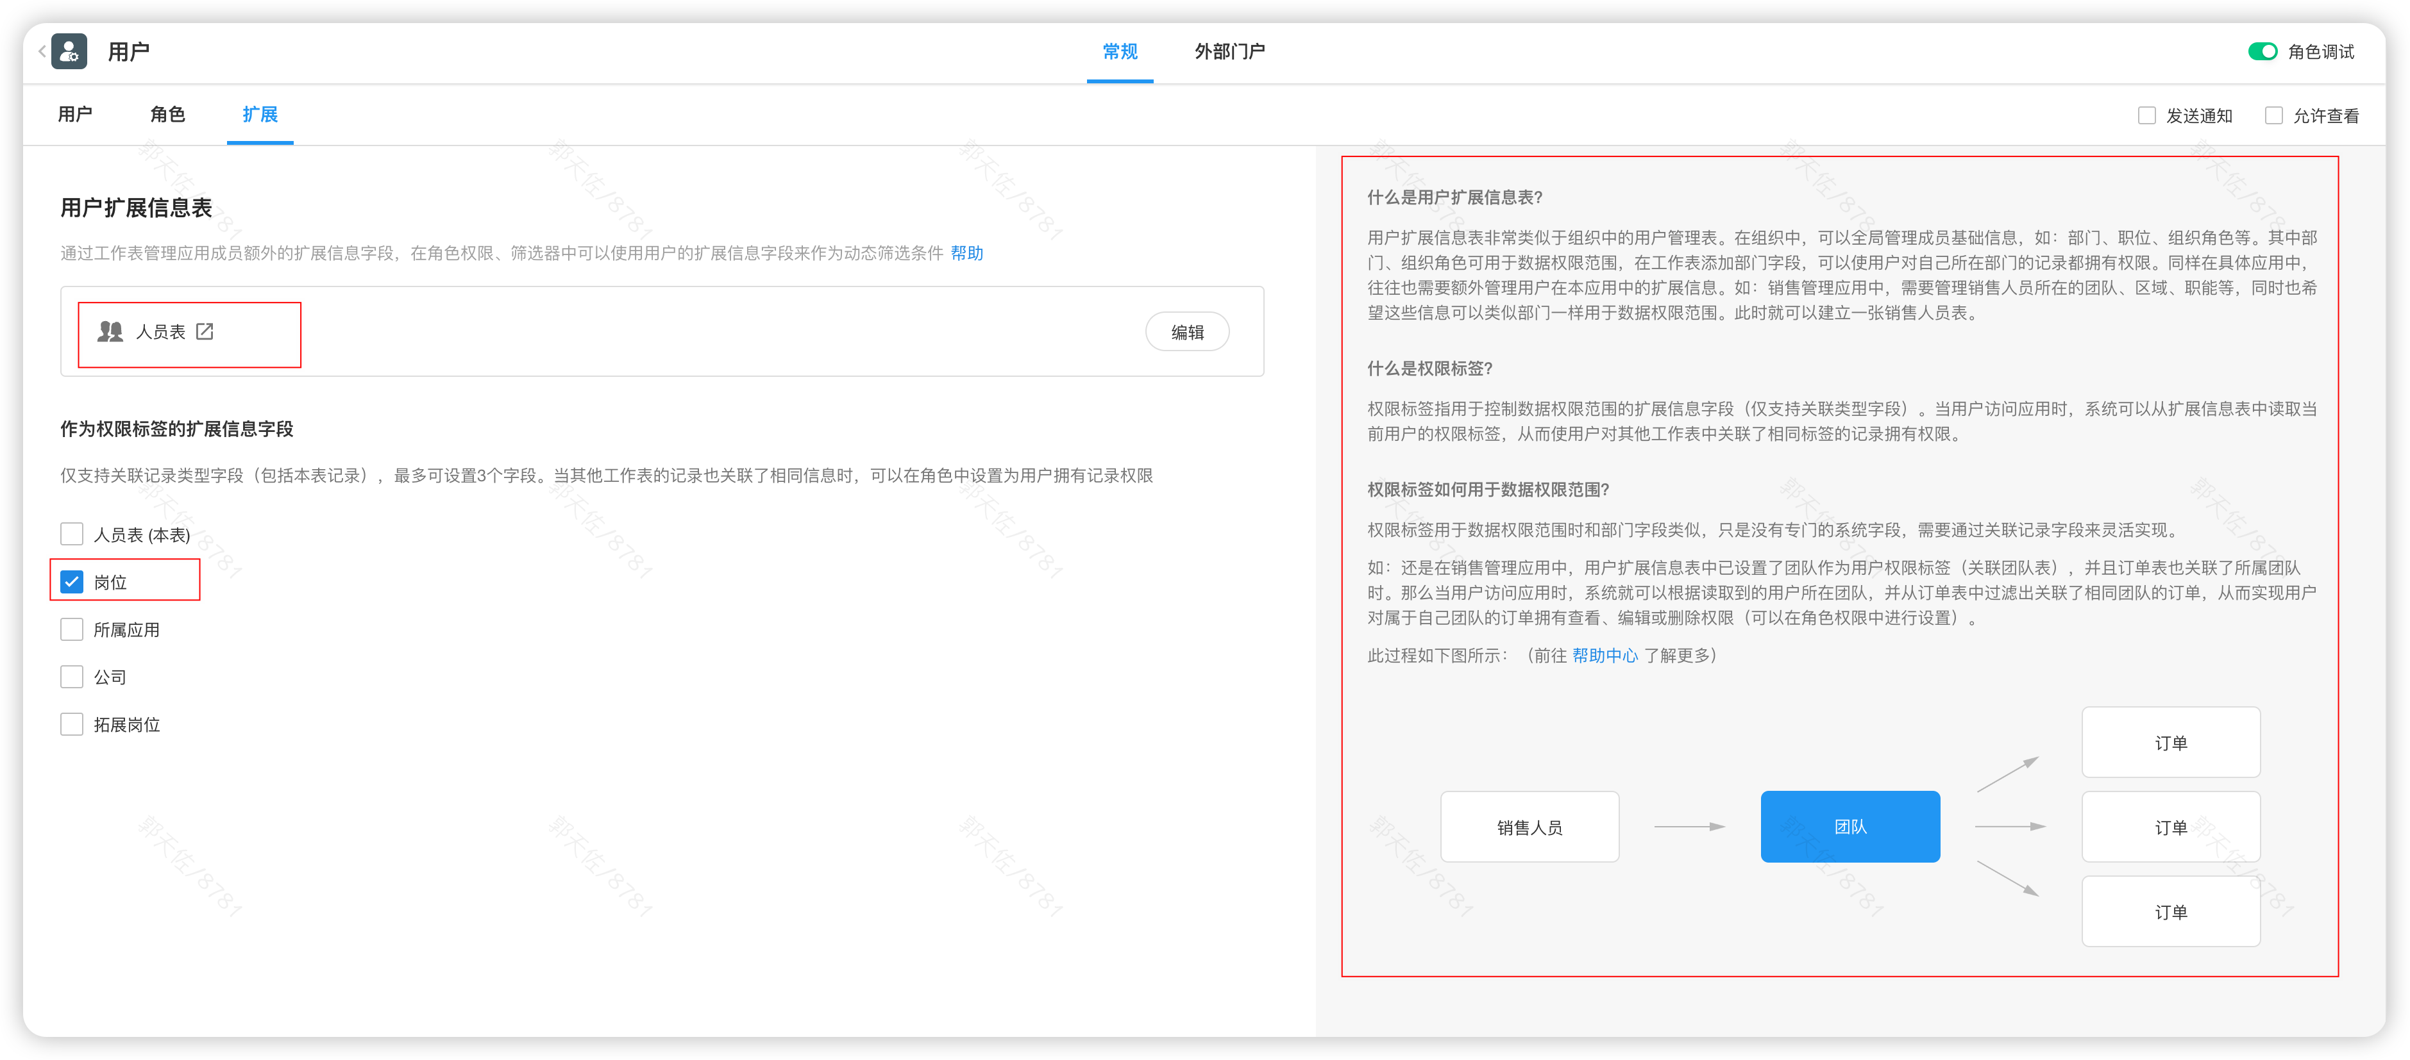The width and height of the screenshot is (2410, 1060).
Task: Follow the 帮助中心 link
Action: click(1605, 655)
